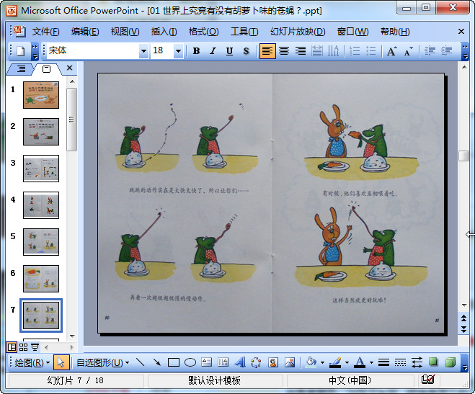Select slide 2 thumbnail
Viewport: 475px width, 394px height.
tap(41, 132)
